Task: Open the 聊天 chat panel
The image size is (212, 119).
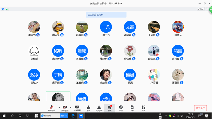Action: point(109,108)
